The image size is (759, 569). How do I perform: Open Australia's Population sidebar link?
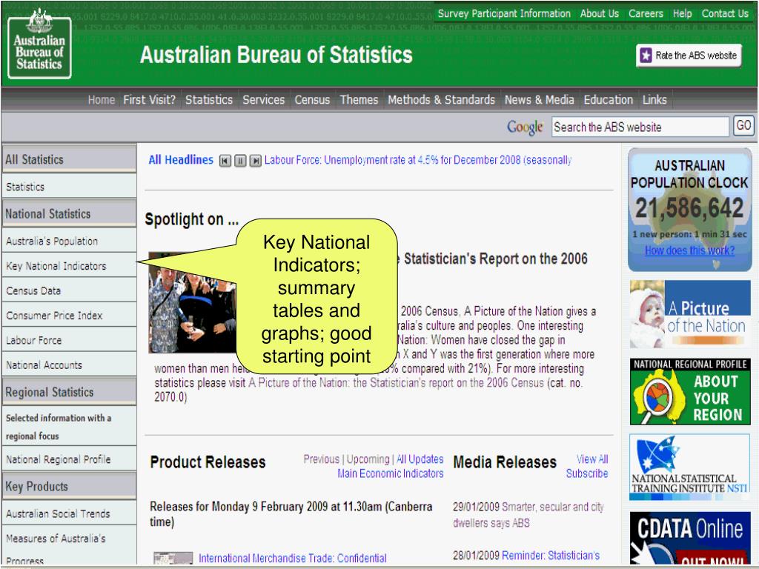point(69,241)
